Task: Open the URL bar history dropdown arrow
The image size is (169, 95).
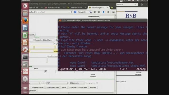Action: [69, 12]
